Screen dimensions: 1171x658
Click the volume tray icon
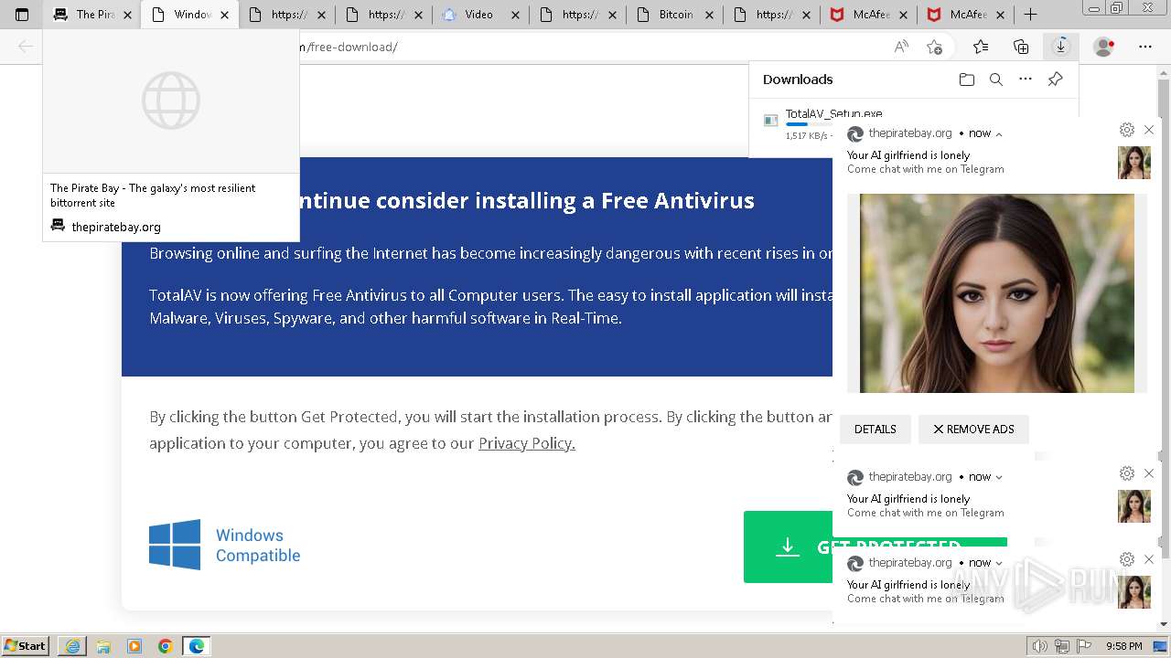1039,646
